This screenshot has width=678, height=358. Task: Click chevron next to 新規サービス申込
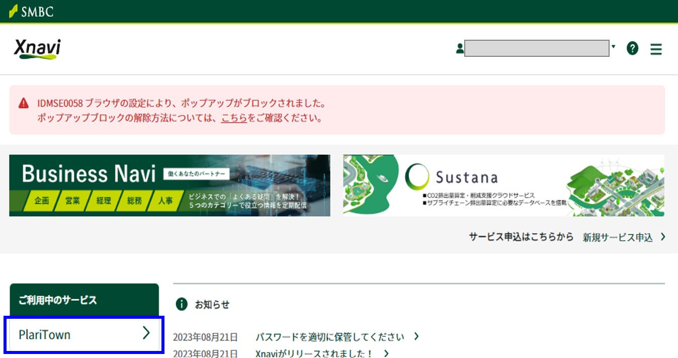point(663,237)
